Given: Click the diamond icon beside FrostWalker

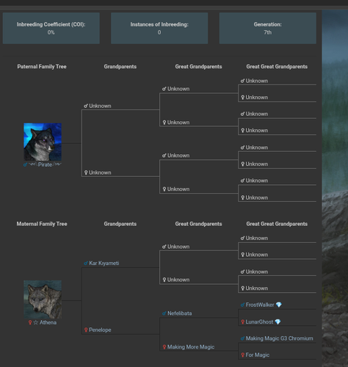Looking at the screenshot, I should point(279,305).
